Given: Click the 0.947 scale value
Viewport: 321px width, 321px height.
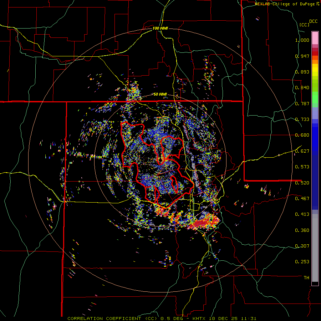Looking at the screenshot, I should pos(302,56).
